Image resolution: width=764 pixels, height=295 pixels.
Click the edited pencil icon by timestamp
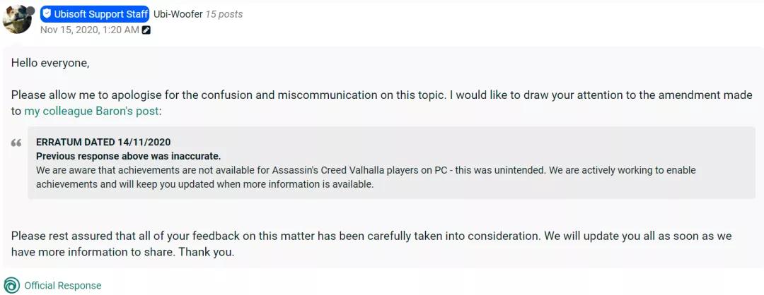tap(146, 30)
